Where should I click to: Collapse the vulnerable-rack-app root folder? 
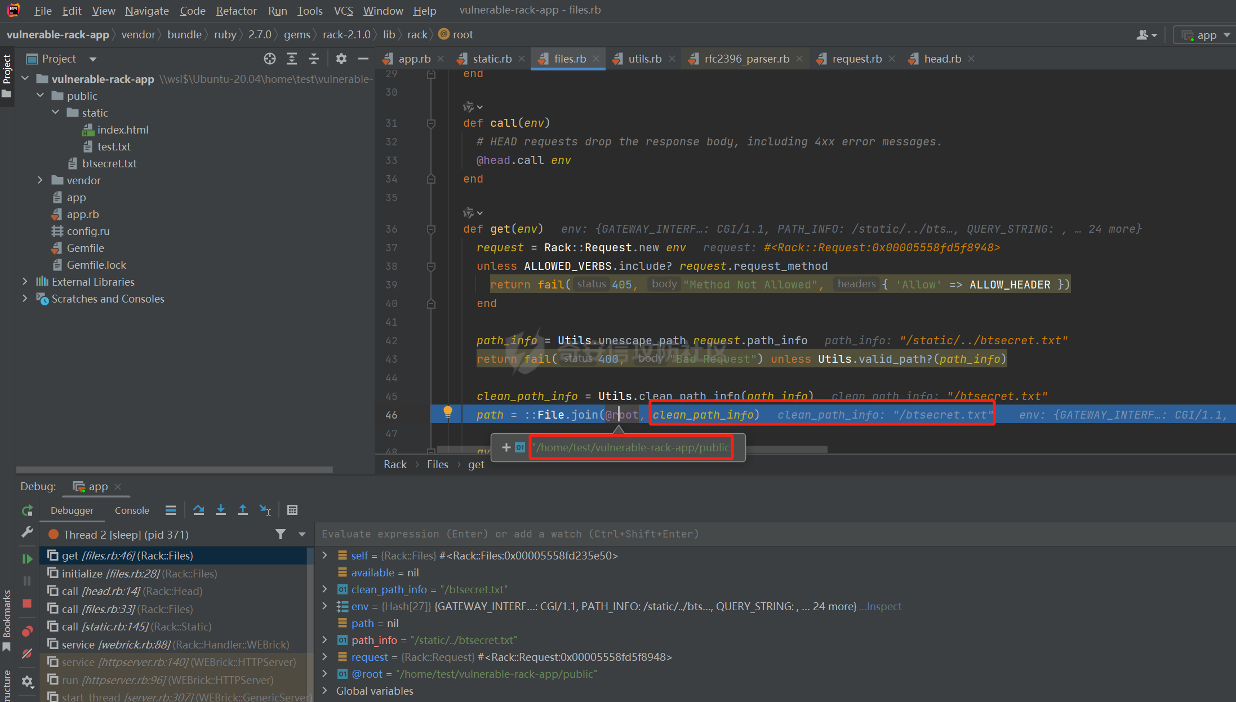point(25,79)
